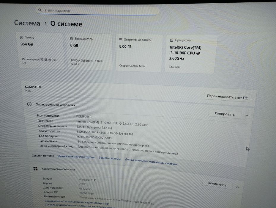Open the Память 954 GB card
Viewport: 276px width, 208px height.
click(41, 51)
